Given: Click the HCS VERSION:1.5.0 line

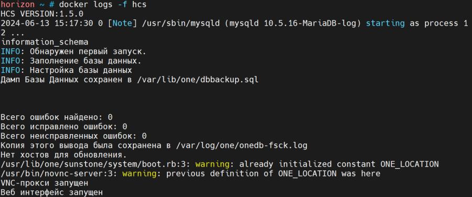Looking at the screenshot, I should [42, 14].
